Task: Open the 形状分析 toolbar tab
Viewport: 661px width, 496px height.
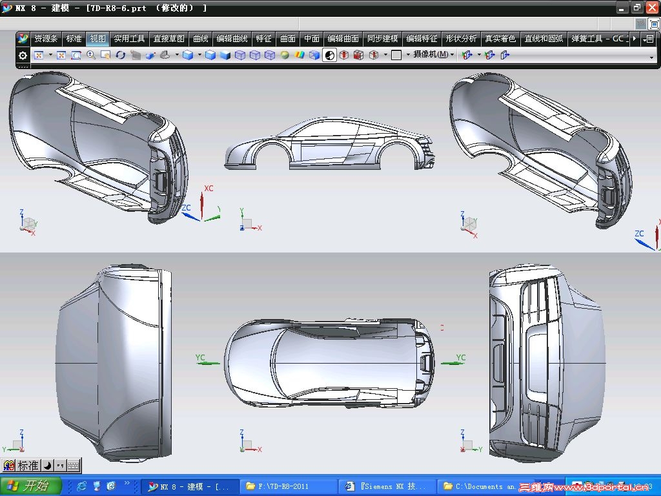Action: pos(461,39)
